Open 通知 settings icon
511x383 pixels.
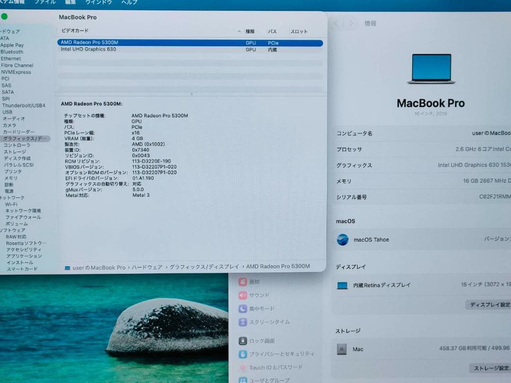pyautogui.click(x=243, y=282)
